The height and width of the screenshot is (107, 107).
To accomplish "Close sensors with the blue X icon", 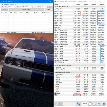I will [104, 104].
